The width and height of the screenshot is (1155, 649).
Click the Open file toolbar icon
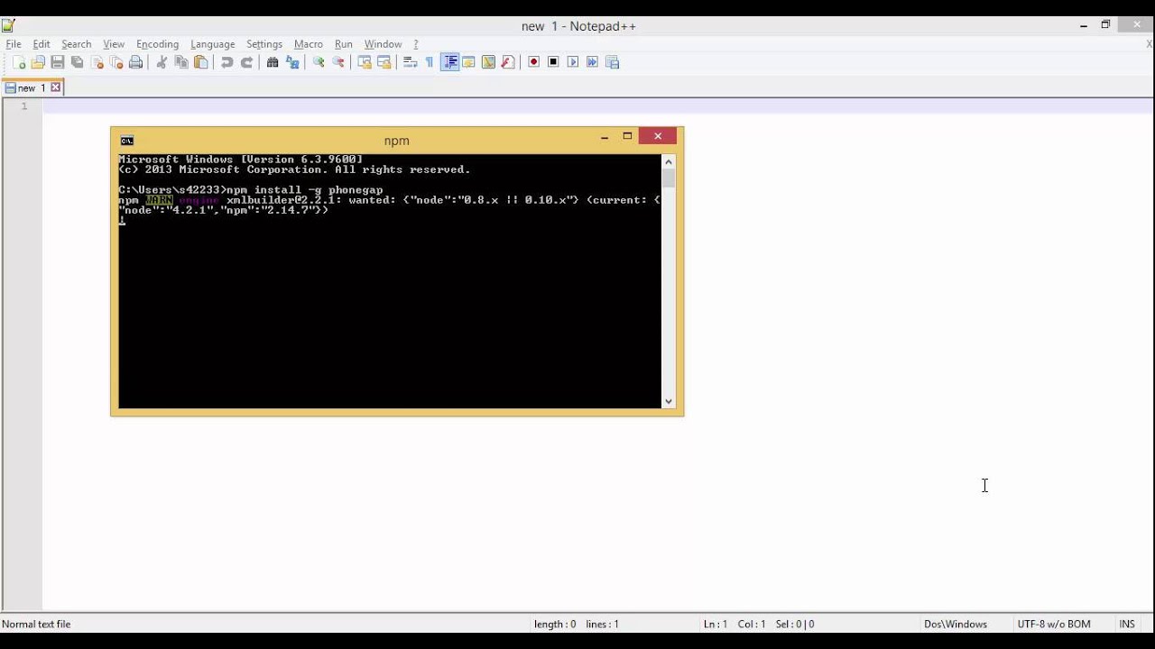tap(38, 62)
